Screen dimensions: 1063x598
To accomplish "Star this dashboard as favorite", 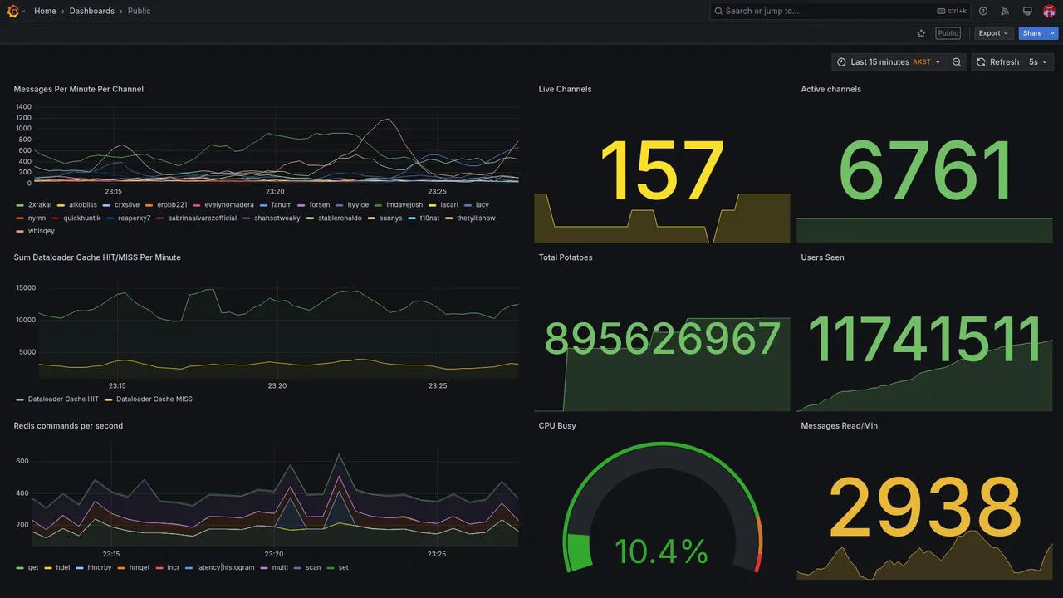I will (921, 33).
